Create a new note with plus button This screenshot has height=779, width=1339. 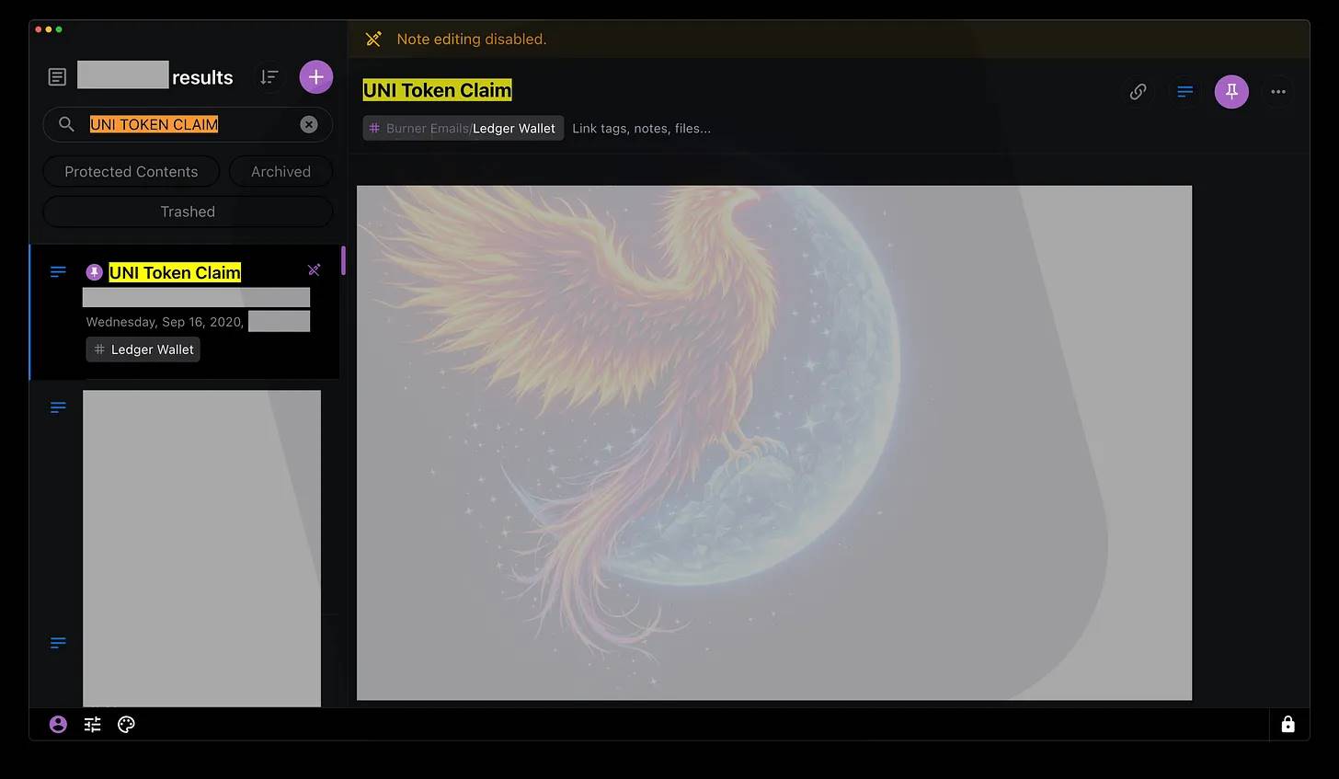coord(315,77)
